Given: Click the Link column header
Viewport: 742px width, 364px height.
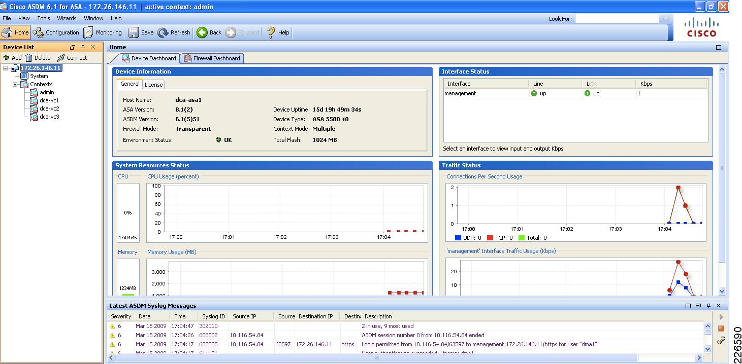Looking at the screenshot, I should tap(608, 84).
